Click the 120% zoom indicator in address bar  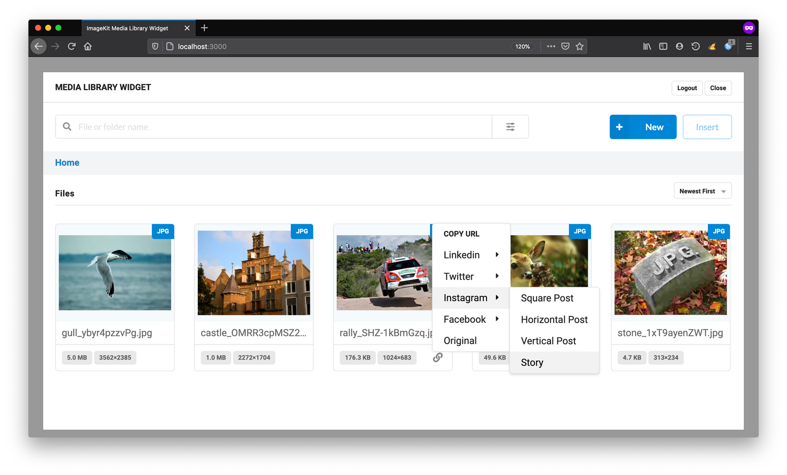click(522, 46)
